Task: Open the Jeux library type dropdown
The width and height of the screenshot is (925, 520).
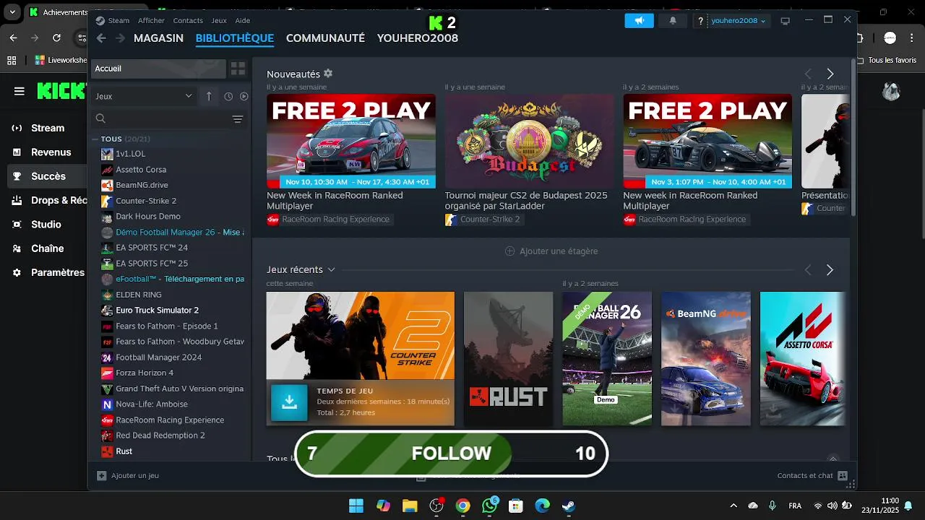Action: [x=144, y=96]
